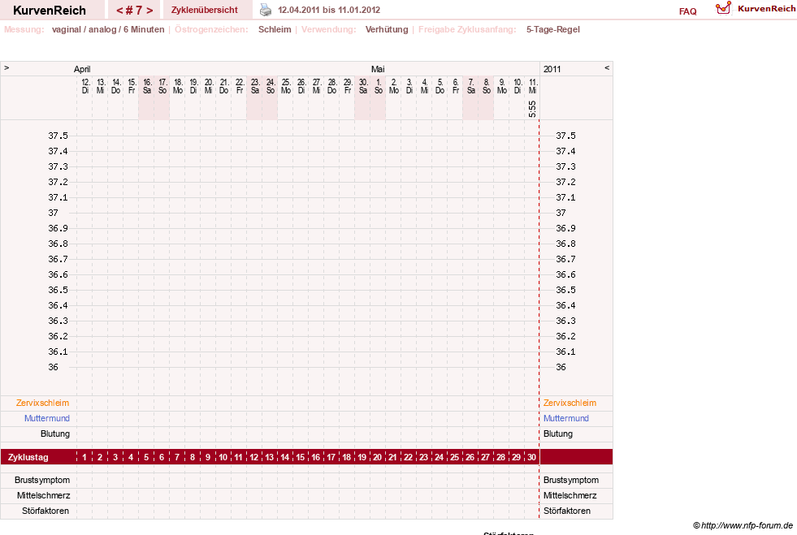Click date column 16. Sa

147,86
